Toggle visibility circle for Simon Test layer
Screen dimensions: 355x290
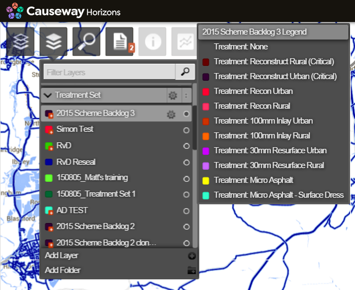pyautogui.click(x=186, y=130)
